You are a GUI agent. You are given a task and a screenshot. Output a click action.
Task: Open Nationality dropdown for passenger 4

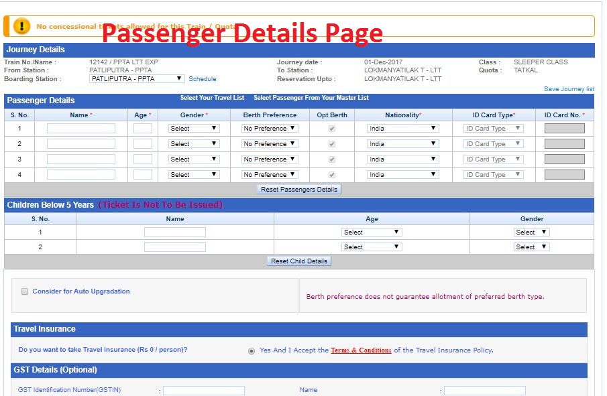click(402, 175)
